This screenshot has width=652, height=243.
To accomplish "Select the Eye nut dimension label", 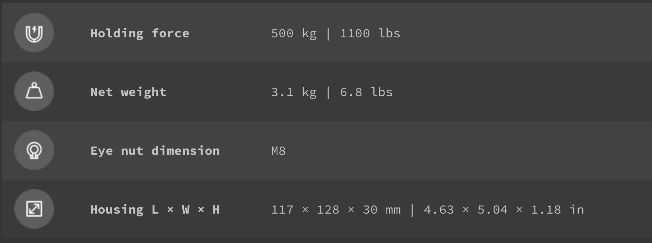I will click(x=155, y=151).
